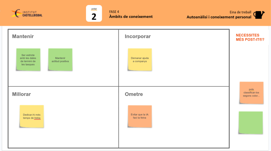Click the 'Evitar que la IA' orange note
The image size is (271, 151).
140,116
